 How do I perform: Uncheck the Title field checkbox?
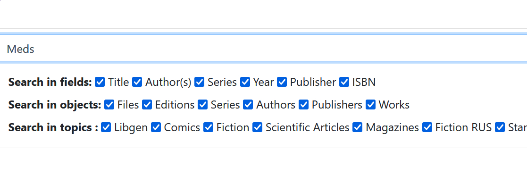coord(100,82)
